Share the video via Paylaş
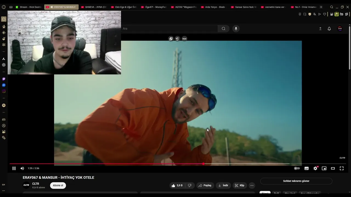351x197 pixels. tap(205, 186)
